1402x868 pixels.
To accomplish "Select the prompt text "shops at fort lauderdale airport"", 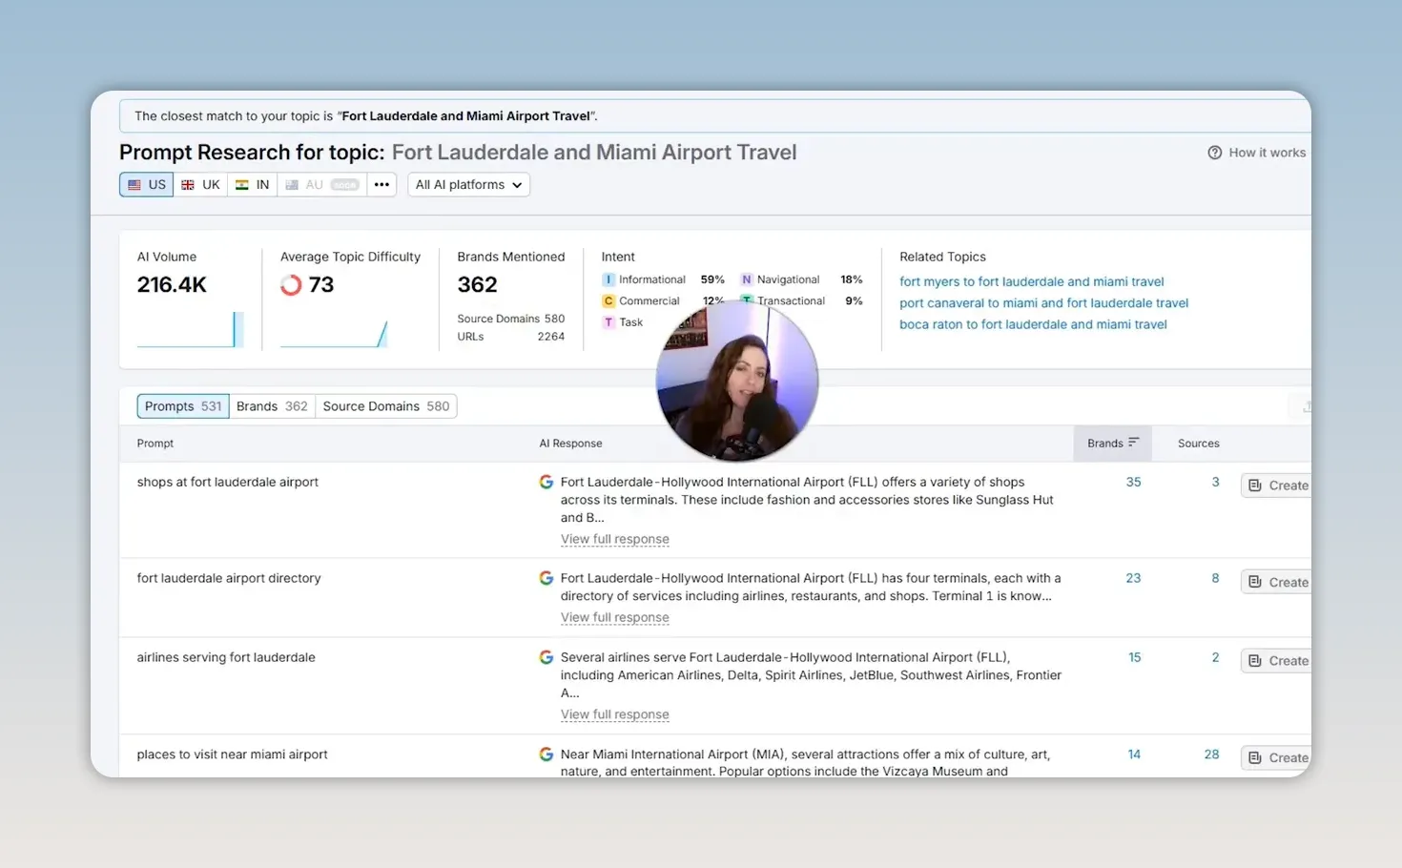I will point(227,483).
